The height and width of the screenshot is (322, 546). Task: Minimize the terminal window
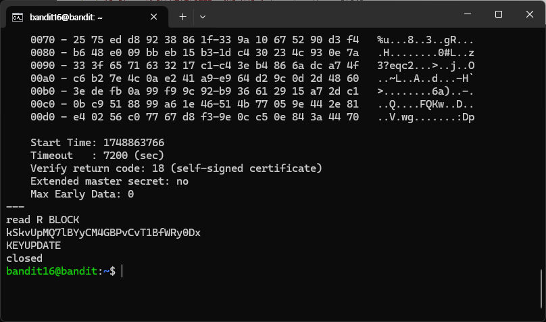pos(468,14)
